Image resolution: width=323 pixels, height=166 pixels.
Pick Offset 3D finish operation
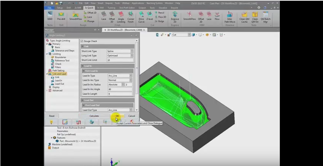(112, 17)
